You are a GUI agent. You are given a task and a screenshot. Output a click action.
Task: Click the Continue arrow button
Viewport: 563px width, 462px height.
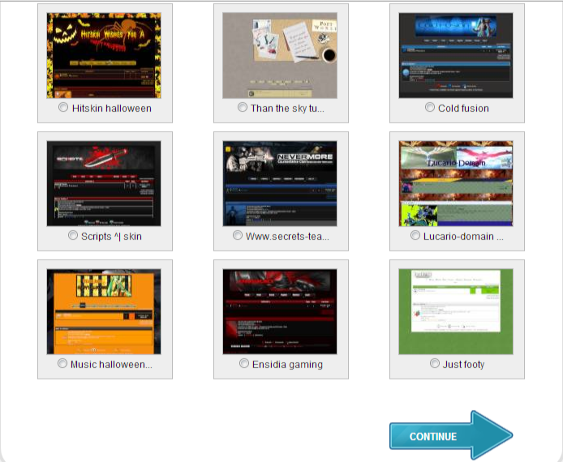(451, 435)
